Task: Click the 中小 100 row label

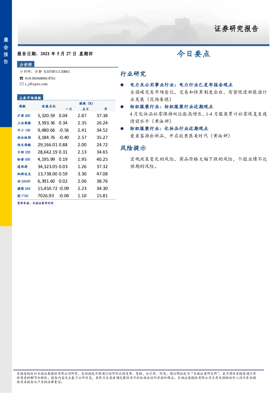Action: pos(24,130)
